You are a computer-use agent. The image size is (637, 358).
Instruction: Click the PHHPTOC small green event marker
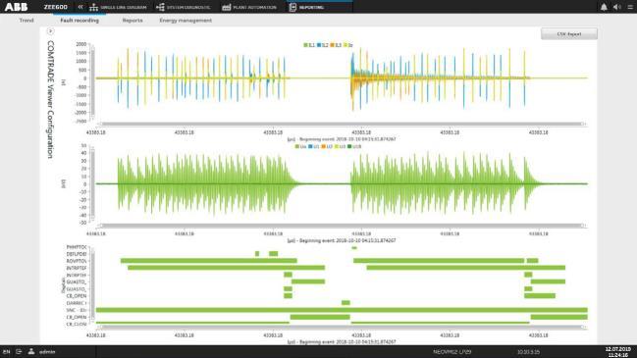pyautogui.click(x=354, y=247)
